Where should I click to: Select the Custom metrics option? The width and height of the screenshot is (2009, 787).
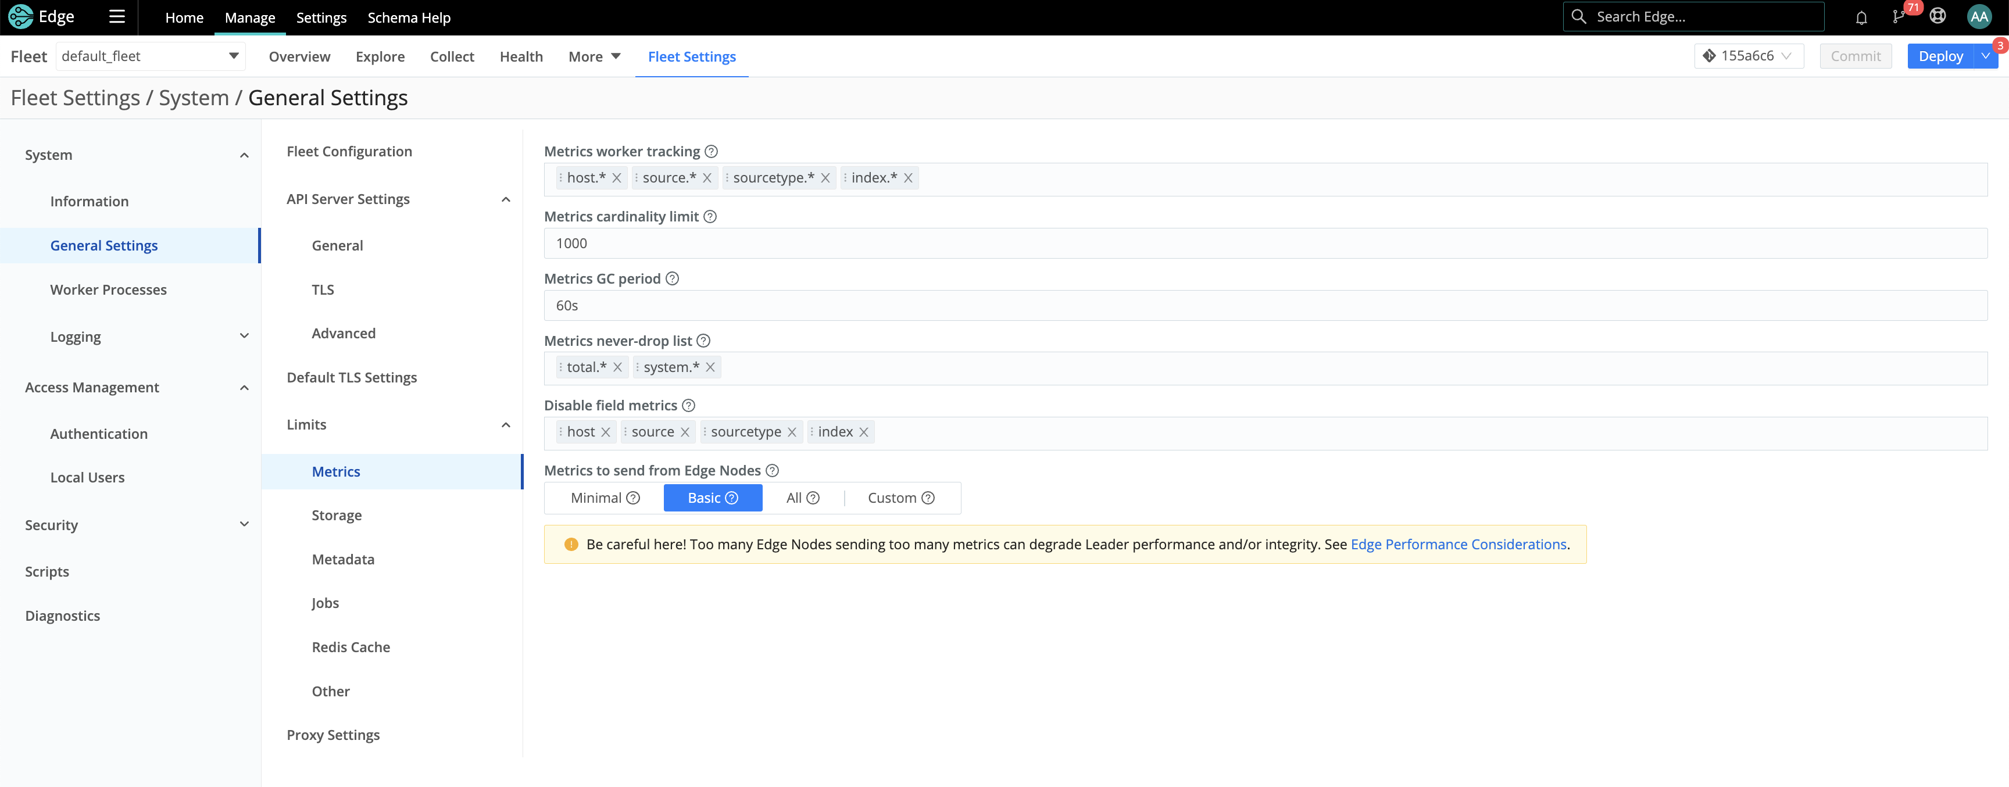891,498
